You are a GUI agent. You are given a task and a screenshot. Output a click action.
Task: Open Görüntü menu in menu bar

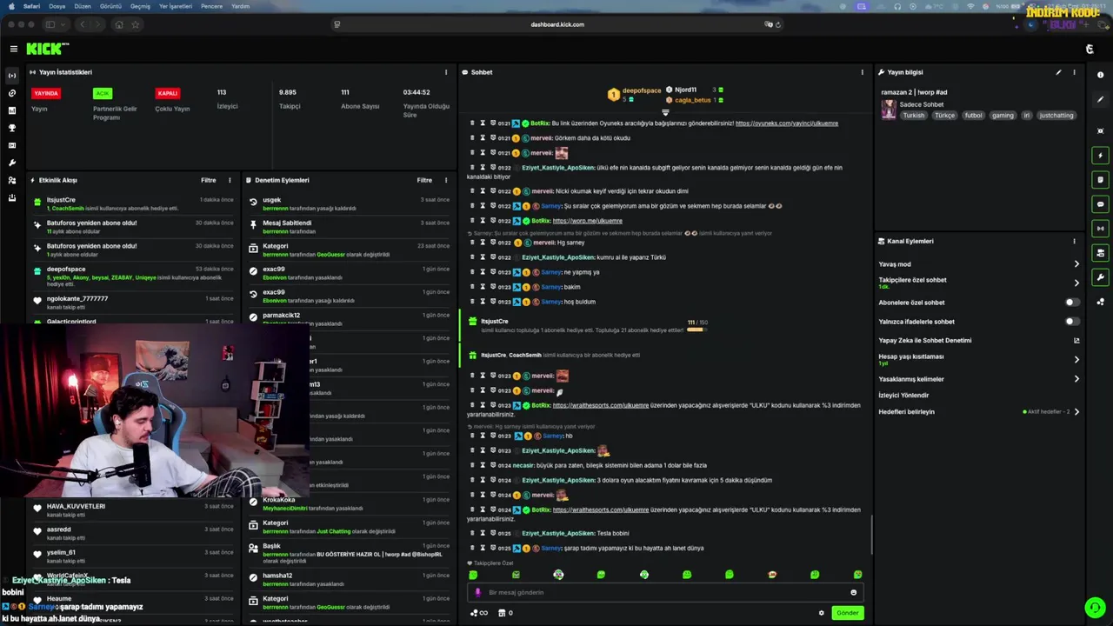[110, 6]
